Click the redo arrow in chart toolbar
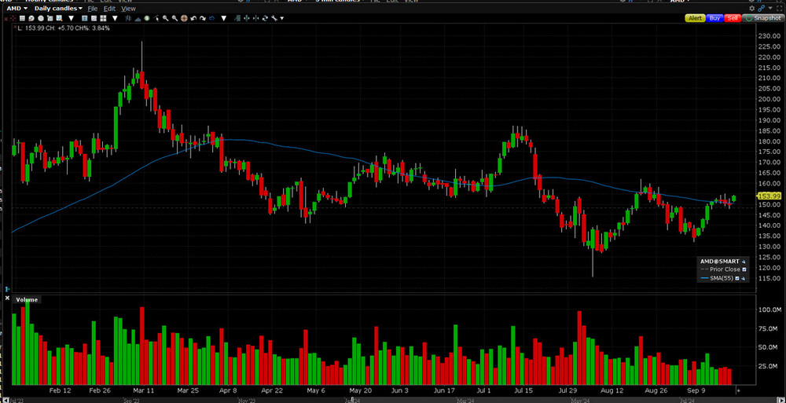 click(203, 18)
